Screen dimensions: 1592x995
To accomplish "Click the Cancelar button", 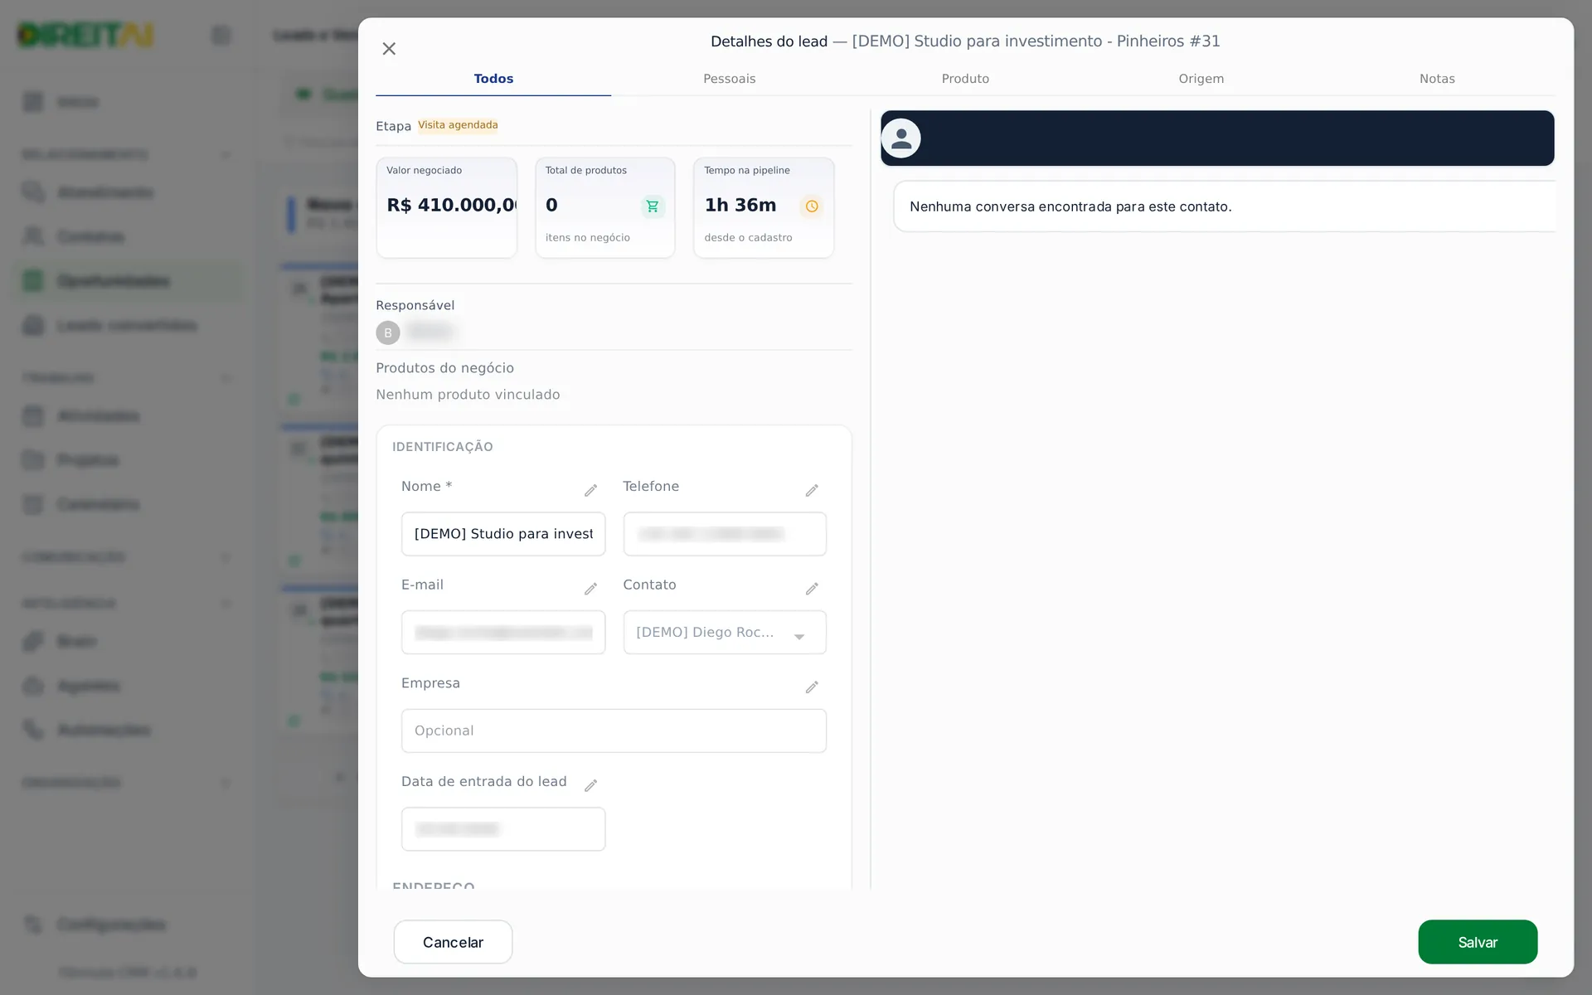I will pyautogui.click(x=453, y=942).
